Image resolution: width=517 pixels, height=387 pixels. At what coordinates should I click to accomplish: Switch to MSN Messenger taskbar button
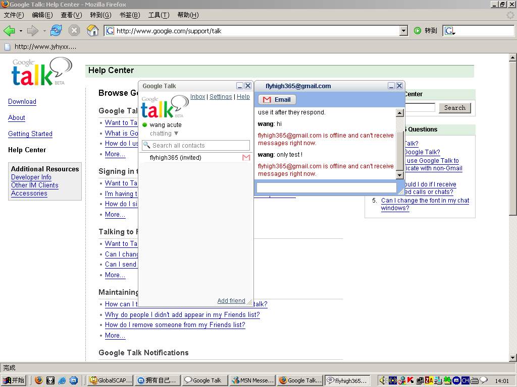pos(252,380)
